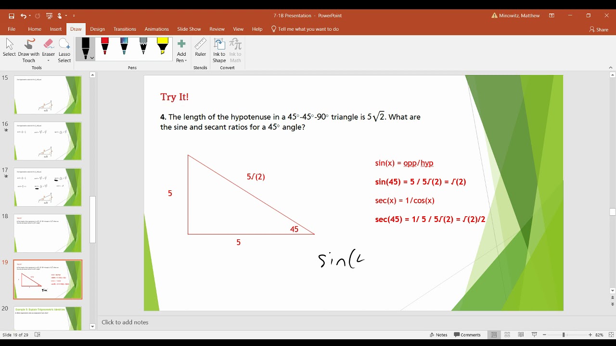Click the Redo/Repeat icon in the title bar
The width and height of the screenshot is (616, 346).
click(x=38, y=16)
